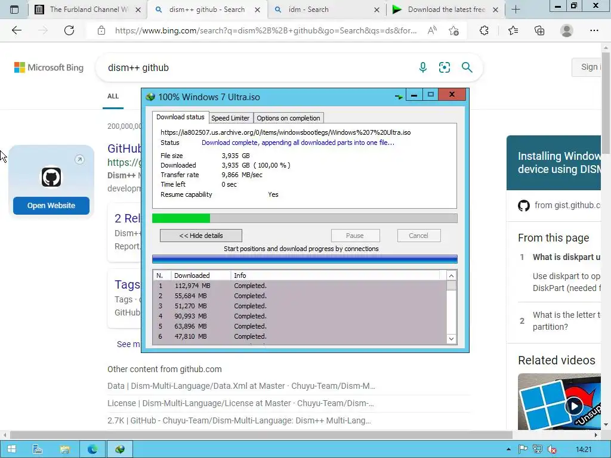Screen dimensions: 611x458
Task: Open License | Dism-Multi-Language link
Action: coord(241,403)
